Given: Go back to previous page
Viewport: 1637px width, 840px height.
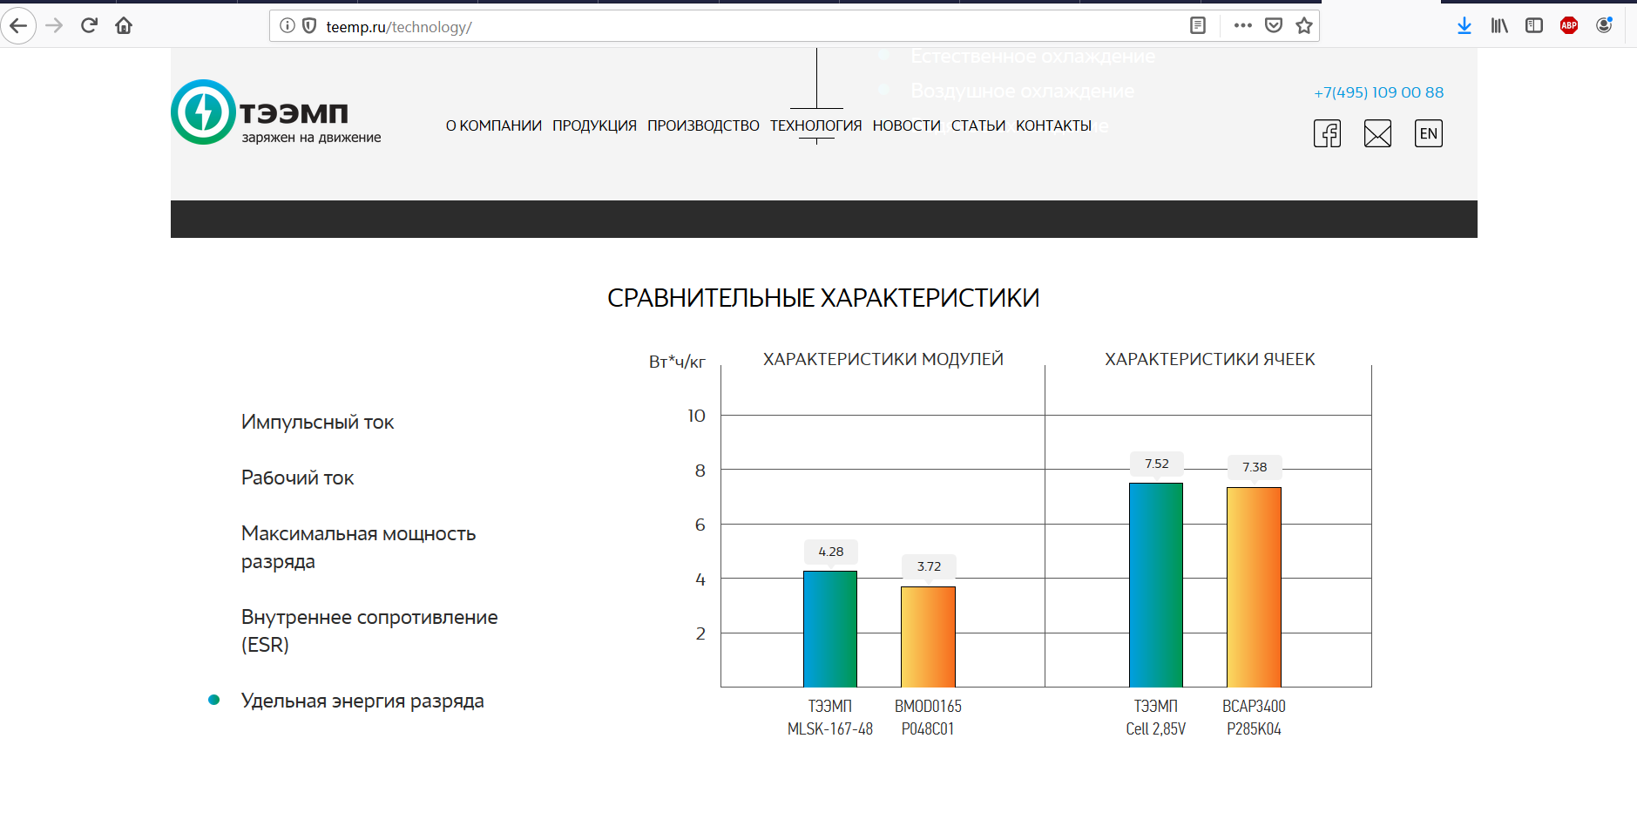Looking at the screenshot, I should coord(18,25).
